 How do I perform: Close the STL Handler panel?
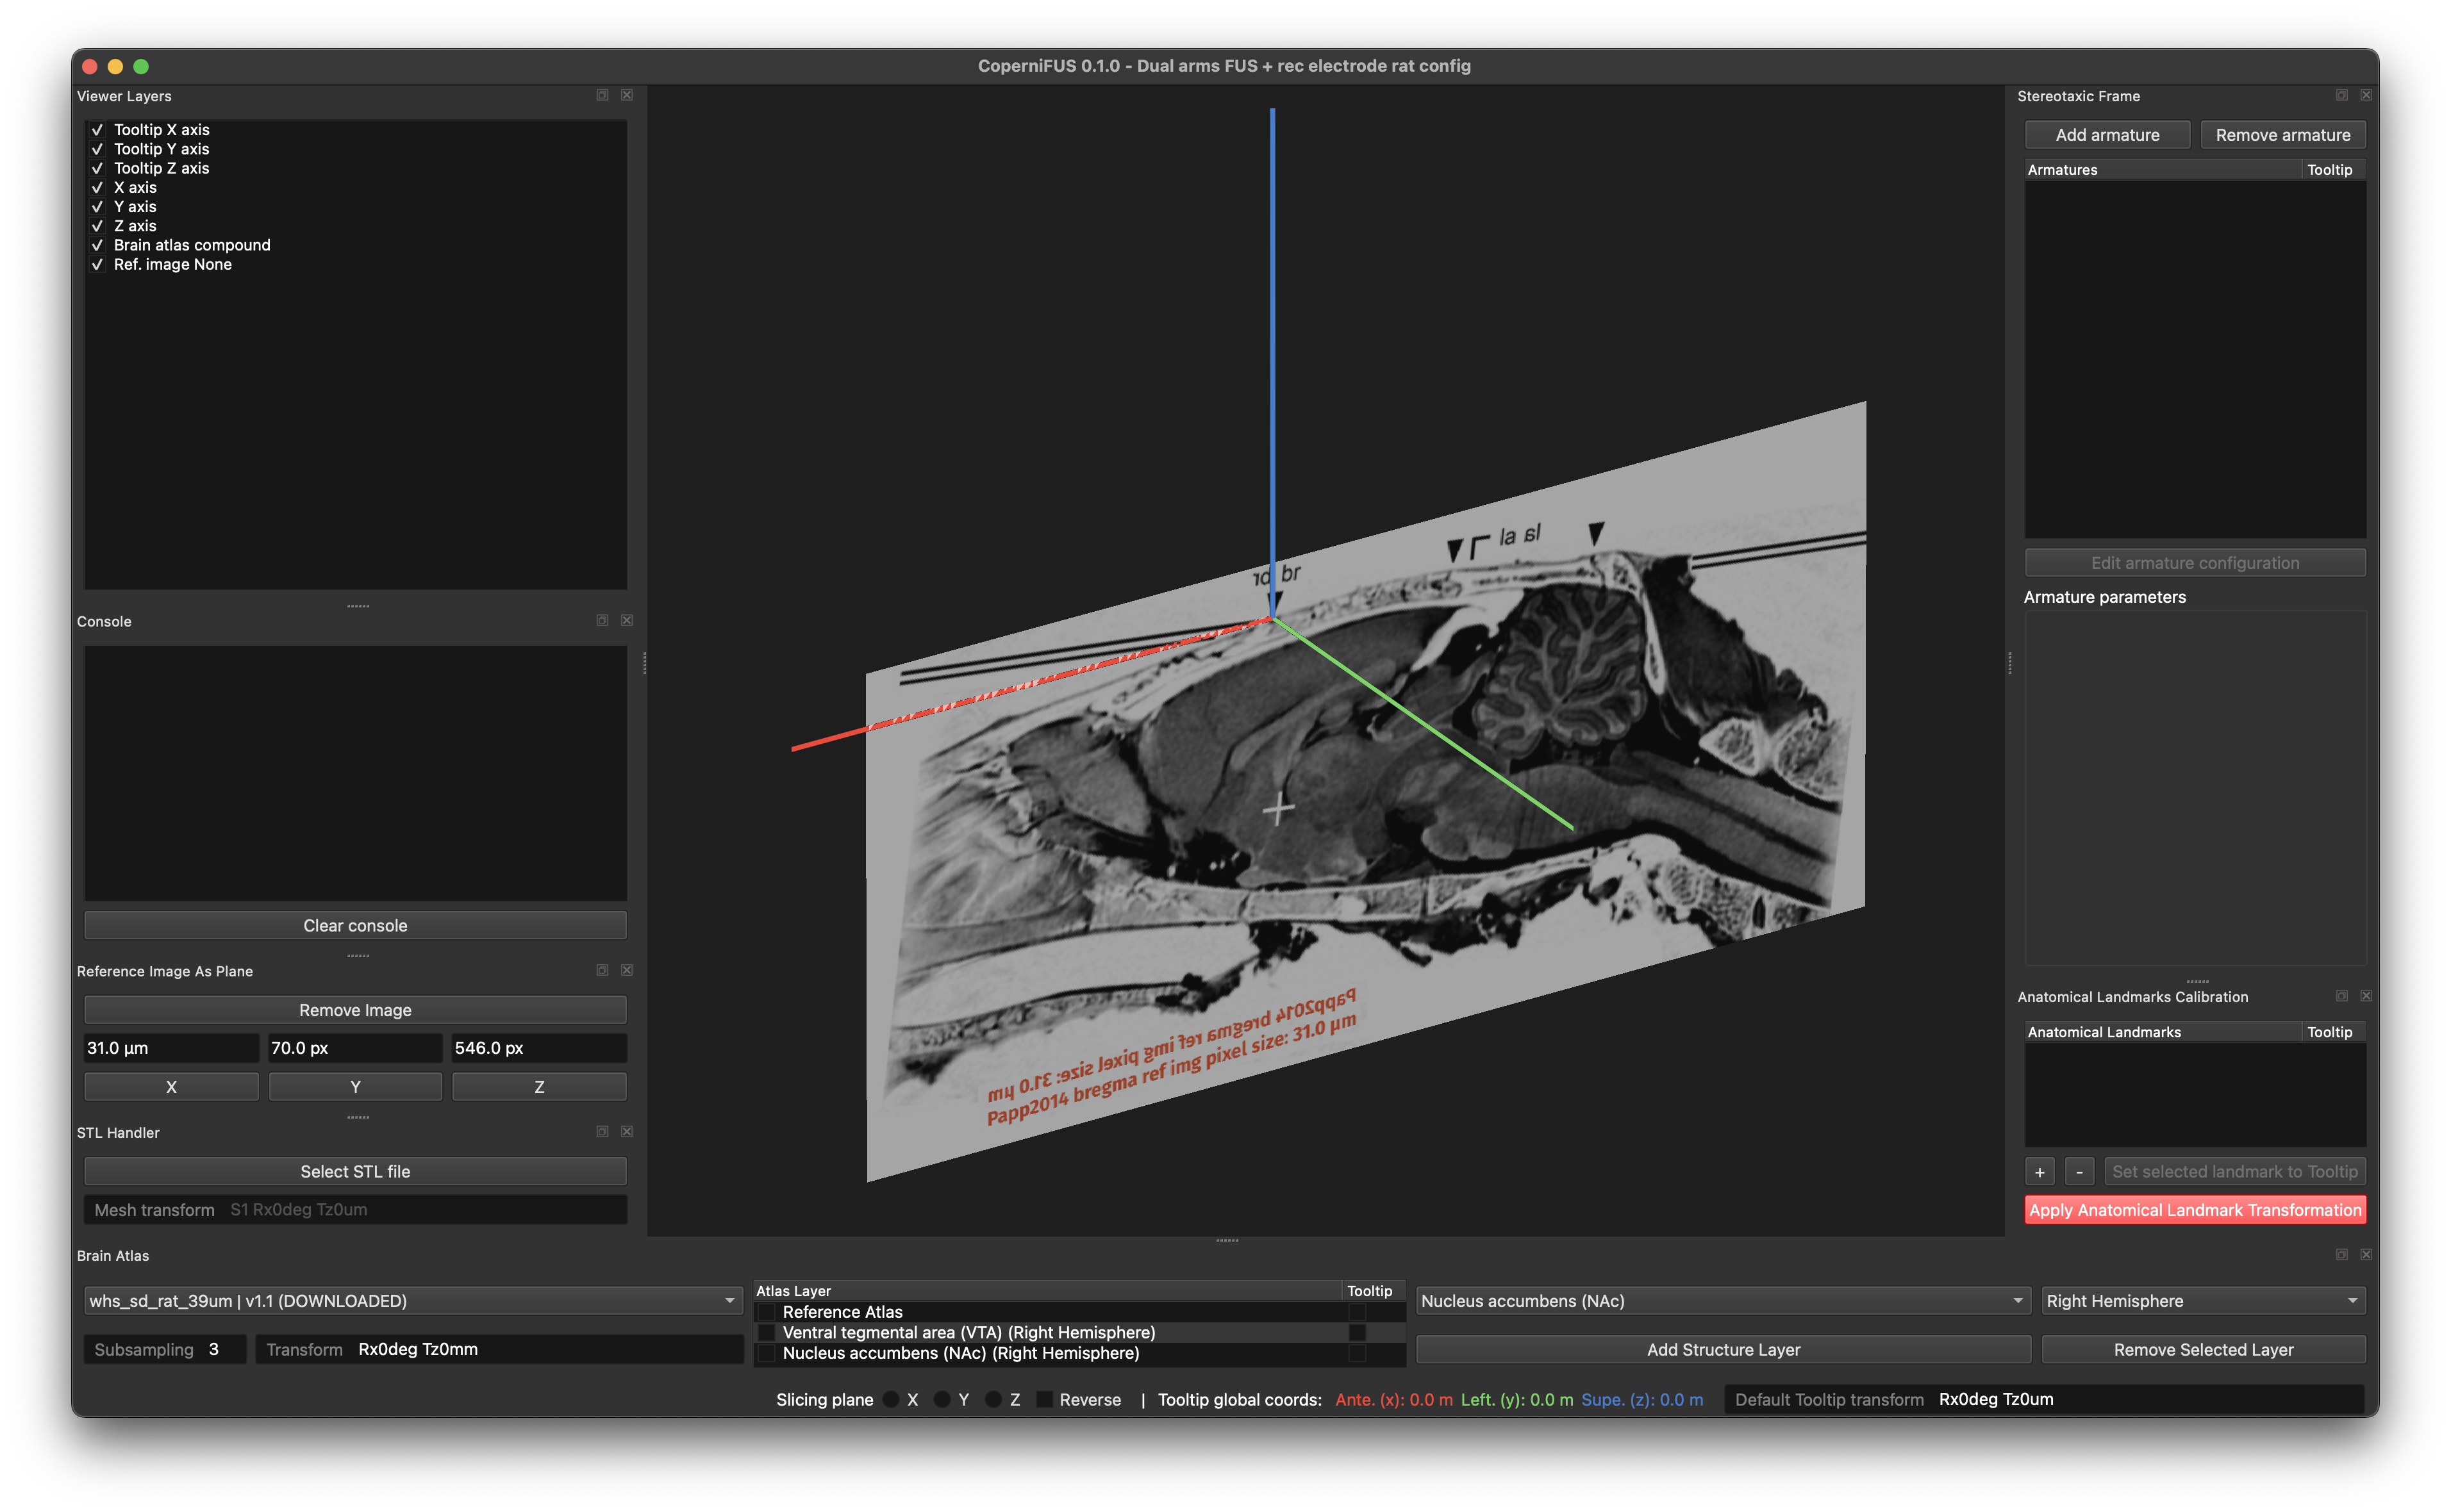coord(626,1131)
